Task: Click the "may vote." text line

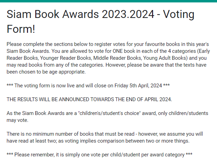Action: pyautogui.click(x=17, y=120)
